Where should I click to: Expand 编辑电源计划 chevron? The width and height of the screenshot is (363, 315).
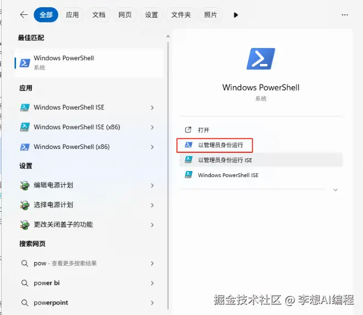point(152,185)
